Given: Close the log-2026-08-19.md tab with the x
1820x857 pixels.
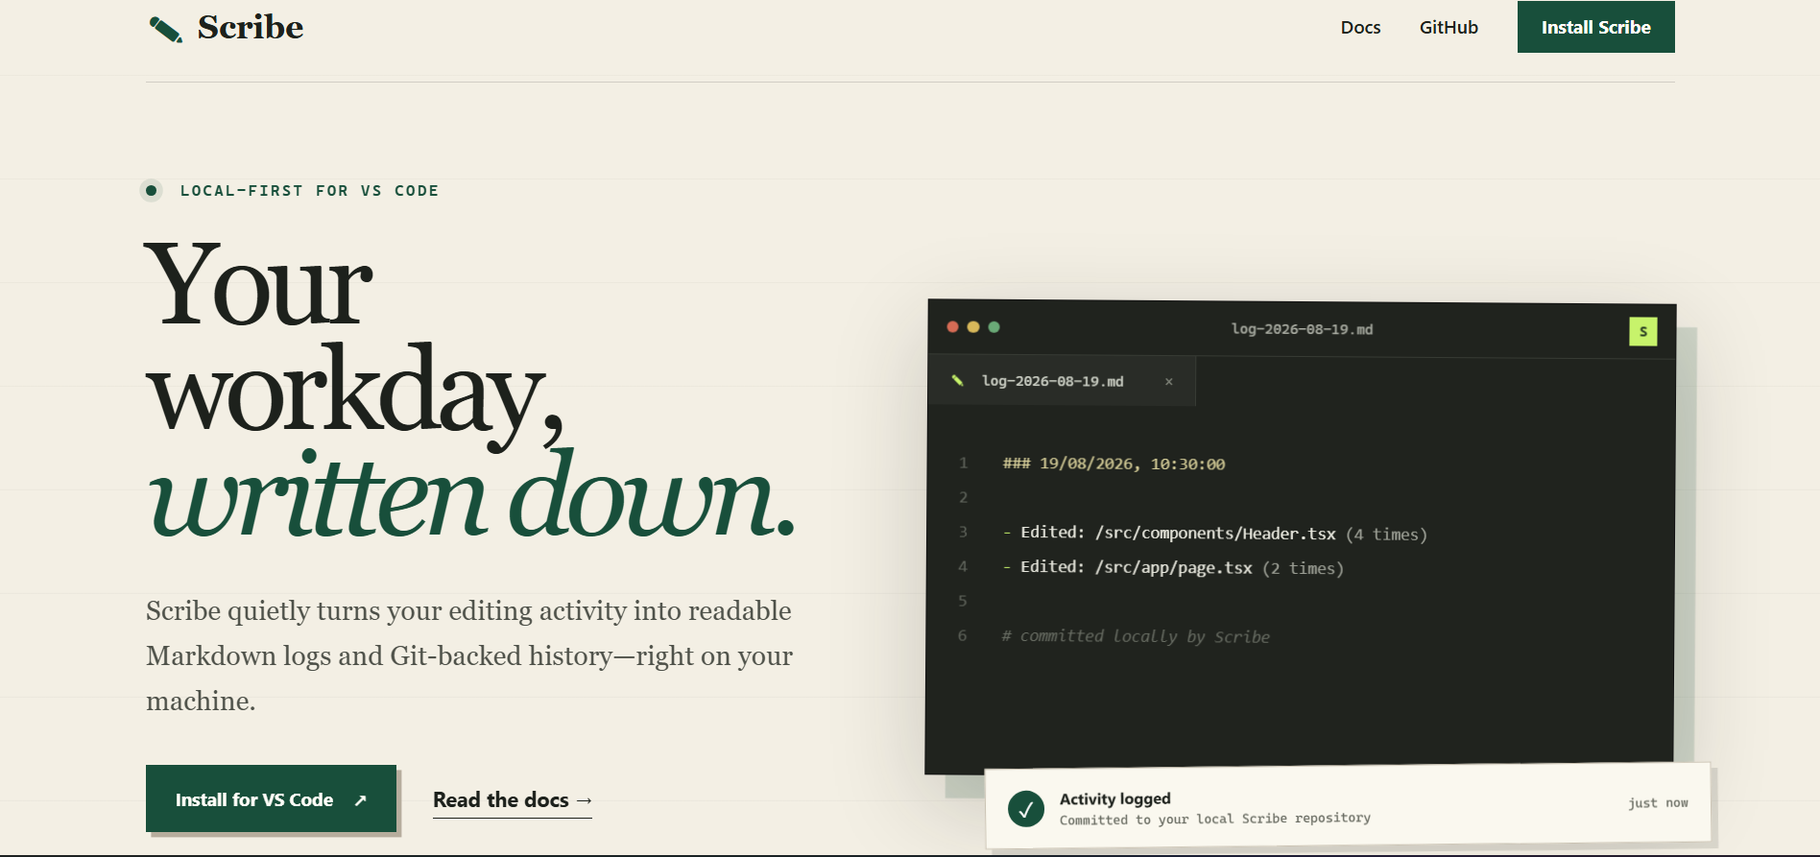Looking at the screenshot, I should (x=1168, y=382).
